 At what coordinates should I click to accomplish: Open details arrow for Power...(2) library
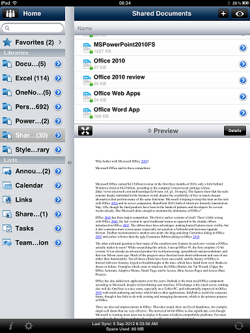(x=58, y=121)
